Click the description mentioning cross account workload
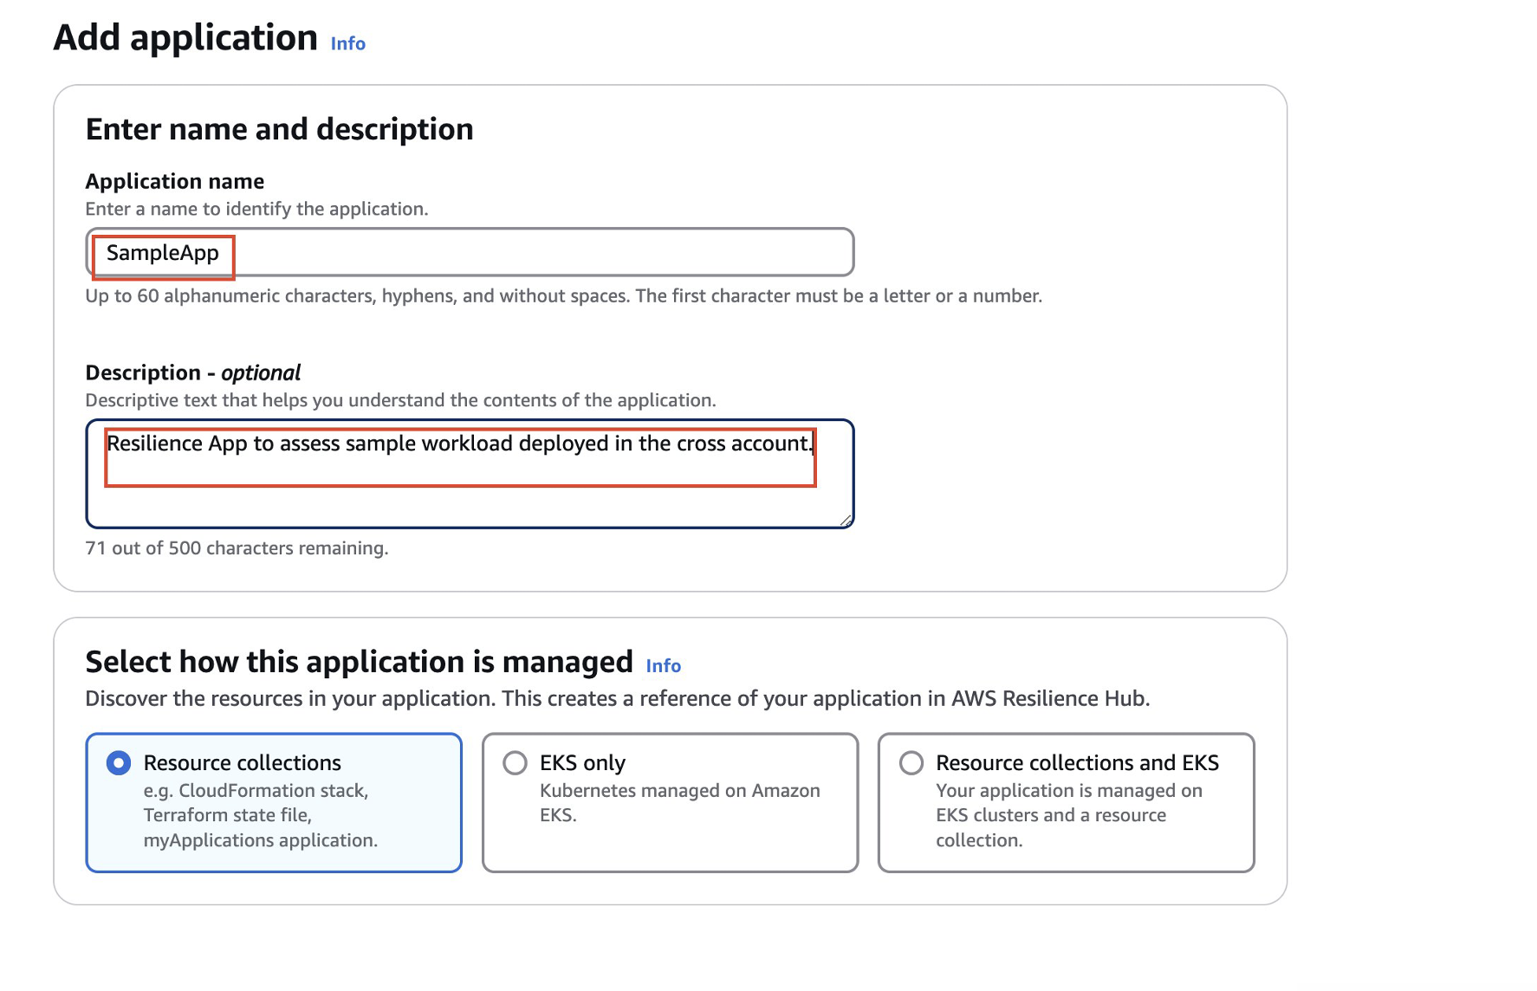This screenshot has width=1537, height=991. tap(460, 444)
